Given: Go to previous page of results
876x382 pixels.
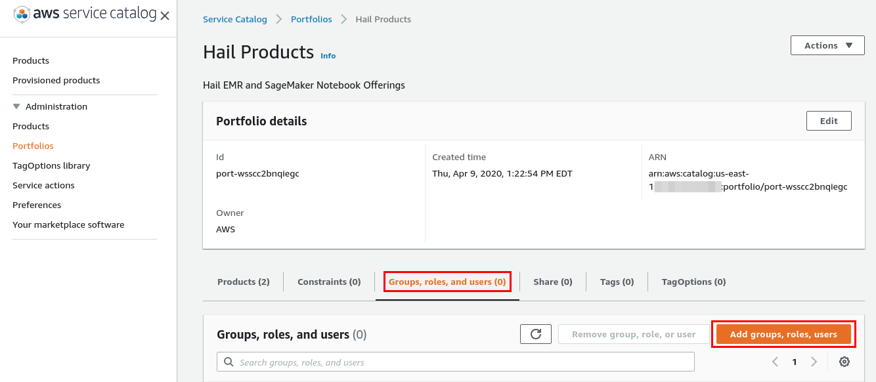Looking at the screenshot, I should pyautogui.click(x=776, y=362).
